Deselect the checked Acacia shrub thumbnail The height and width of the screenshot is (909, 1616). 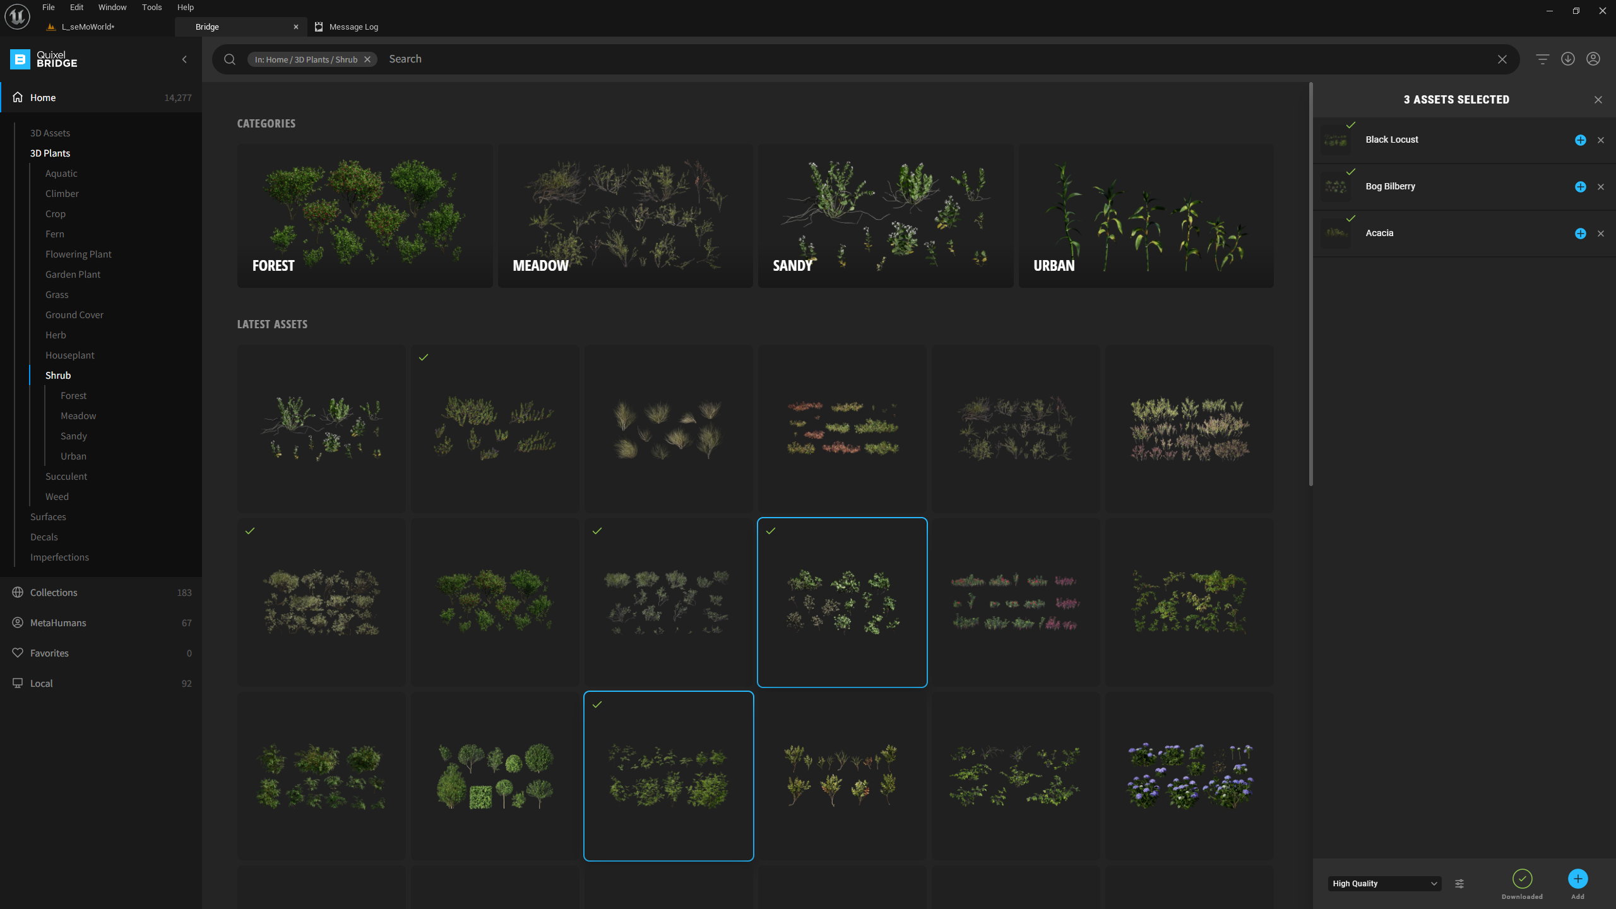click(668, 776)
